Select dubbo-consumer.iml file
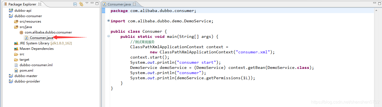The image size is (382, 107). 36,65
